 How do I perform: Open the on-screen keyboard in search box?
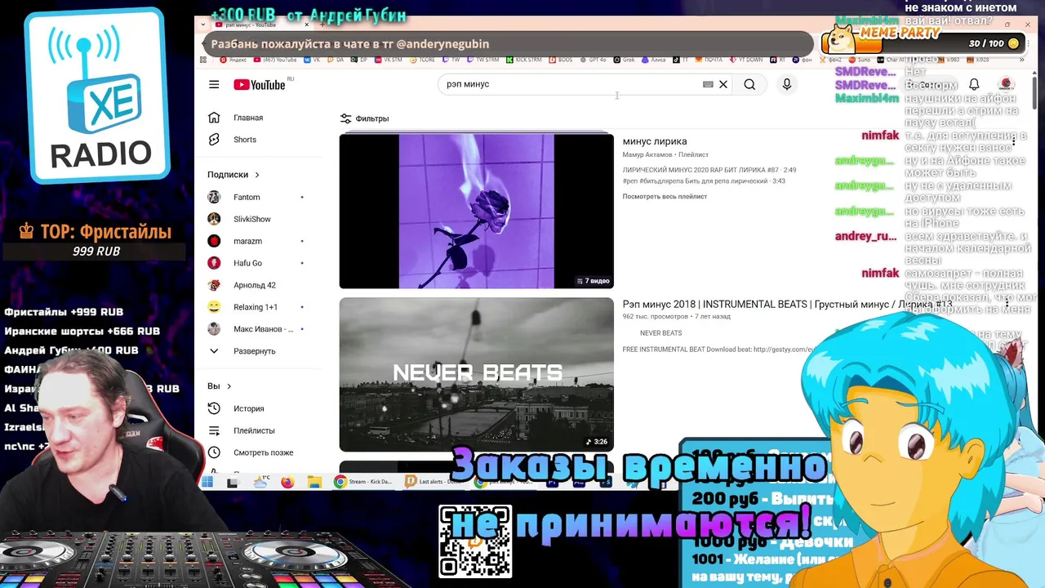pos(708,84)
